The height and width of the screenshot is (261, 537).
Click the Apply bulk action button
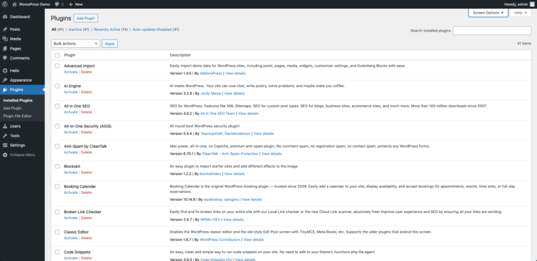(109, 44)
